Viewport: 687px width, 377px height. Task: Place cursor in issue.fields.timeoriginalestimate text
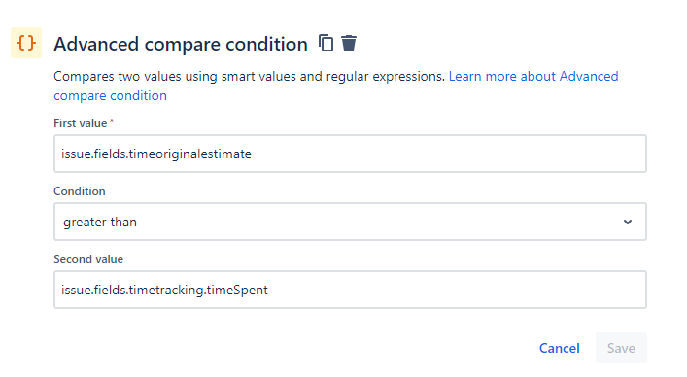[156, 154]
